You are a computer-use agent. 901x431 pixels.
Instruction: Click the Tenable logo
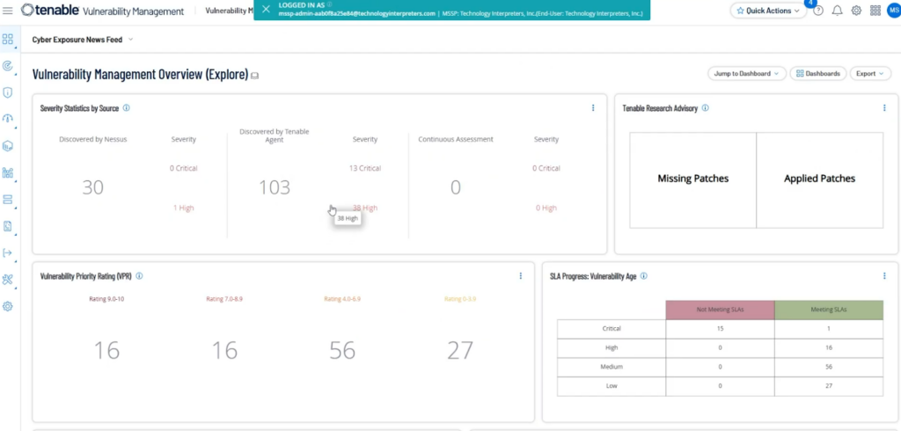50,11
